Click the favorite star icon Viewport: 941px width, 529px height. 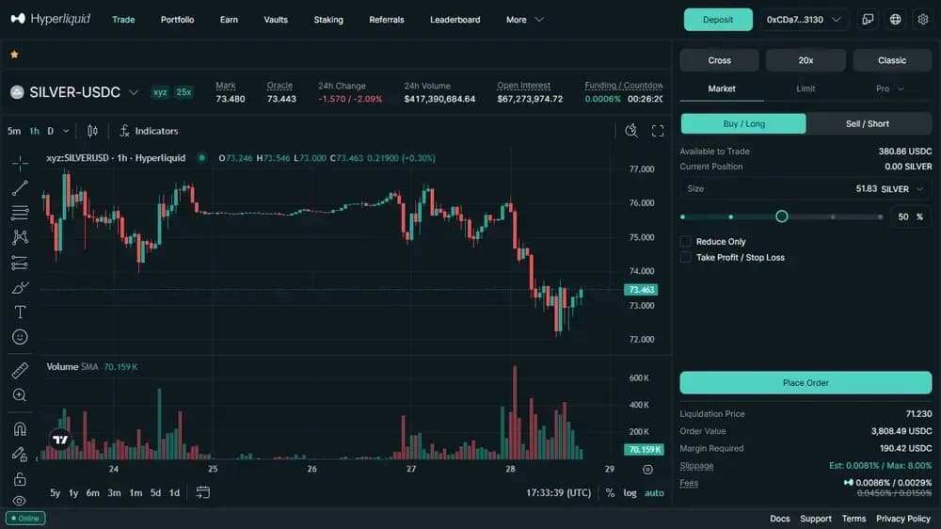click(x=14, y=55)
